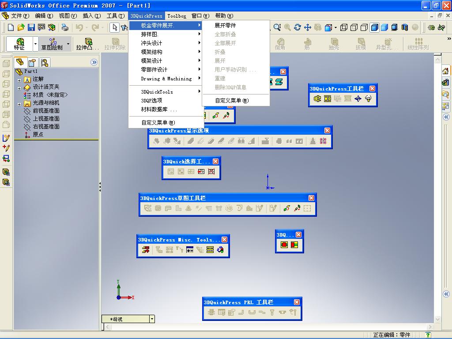Click last icon in Misc. Tools toolbar
This screenshot has width=452, height=339.
click(x=220, y=250)
